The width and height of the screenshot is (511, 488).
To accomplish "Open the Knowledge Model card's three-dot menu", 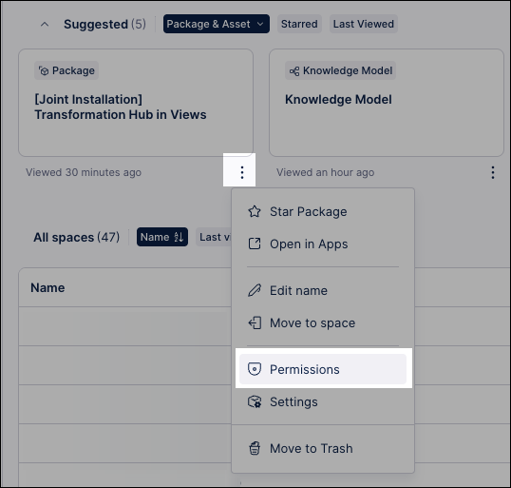I will click(x=493, y=172).
